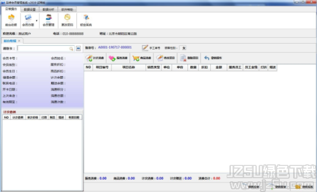This screenshot has height=192, width=317.
Task: Click the 销售挂单 hold order button
Action: (x=251, y=187)
